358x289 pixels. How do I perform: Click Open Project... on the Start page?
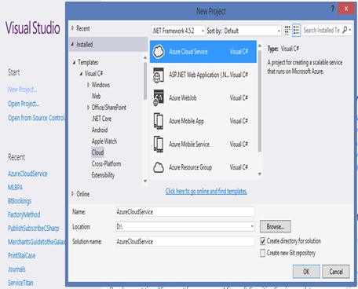point(24,104)
